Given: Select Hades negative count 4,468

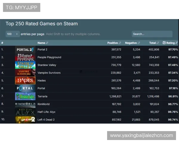Looking at the screenshot, I should (136, 80).
